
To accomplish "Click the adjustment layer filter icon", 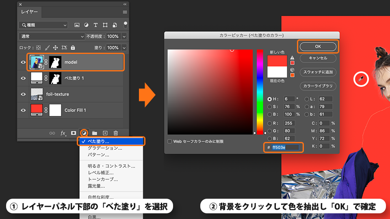I will [86, 25].
